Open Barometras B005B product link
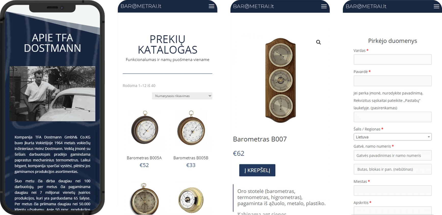442x215 pixels. click(191, 158)
